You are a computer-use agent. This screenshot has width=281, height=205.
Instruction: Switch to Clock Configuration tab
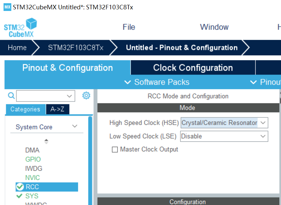tap(193, 68)
